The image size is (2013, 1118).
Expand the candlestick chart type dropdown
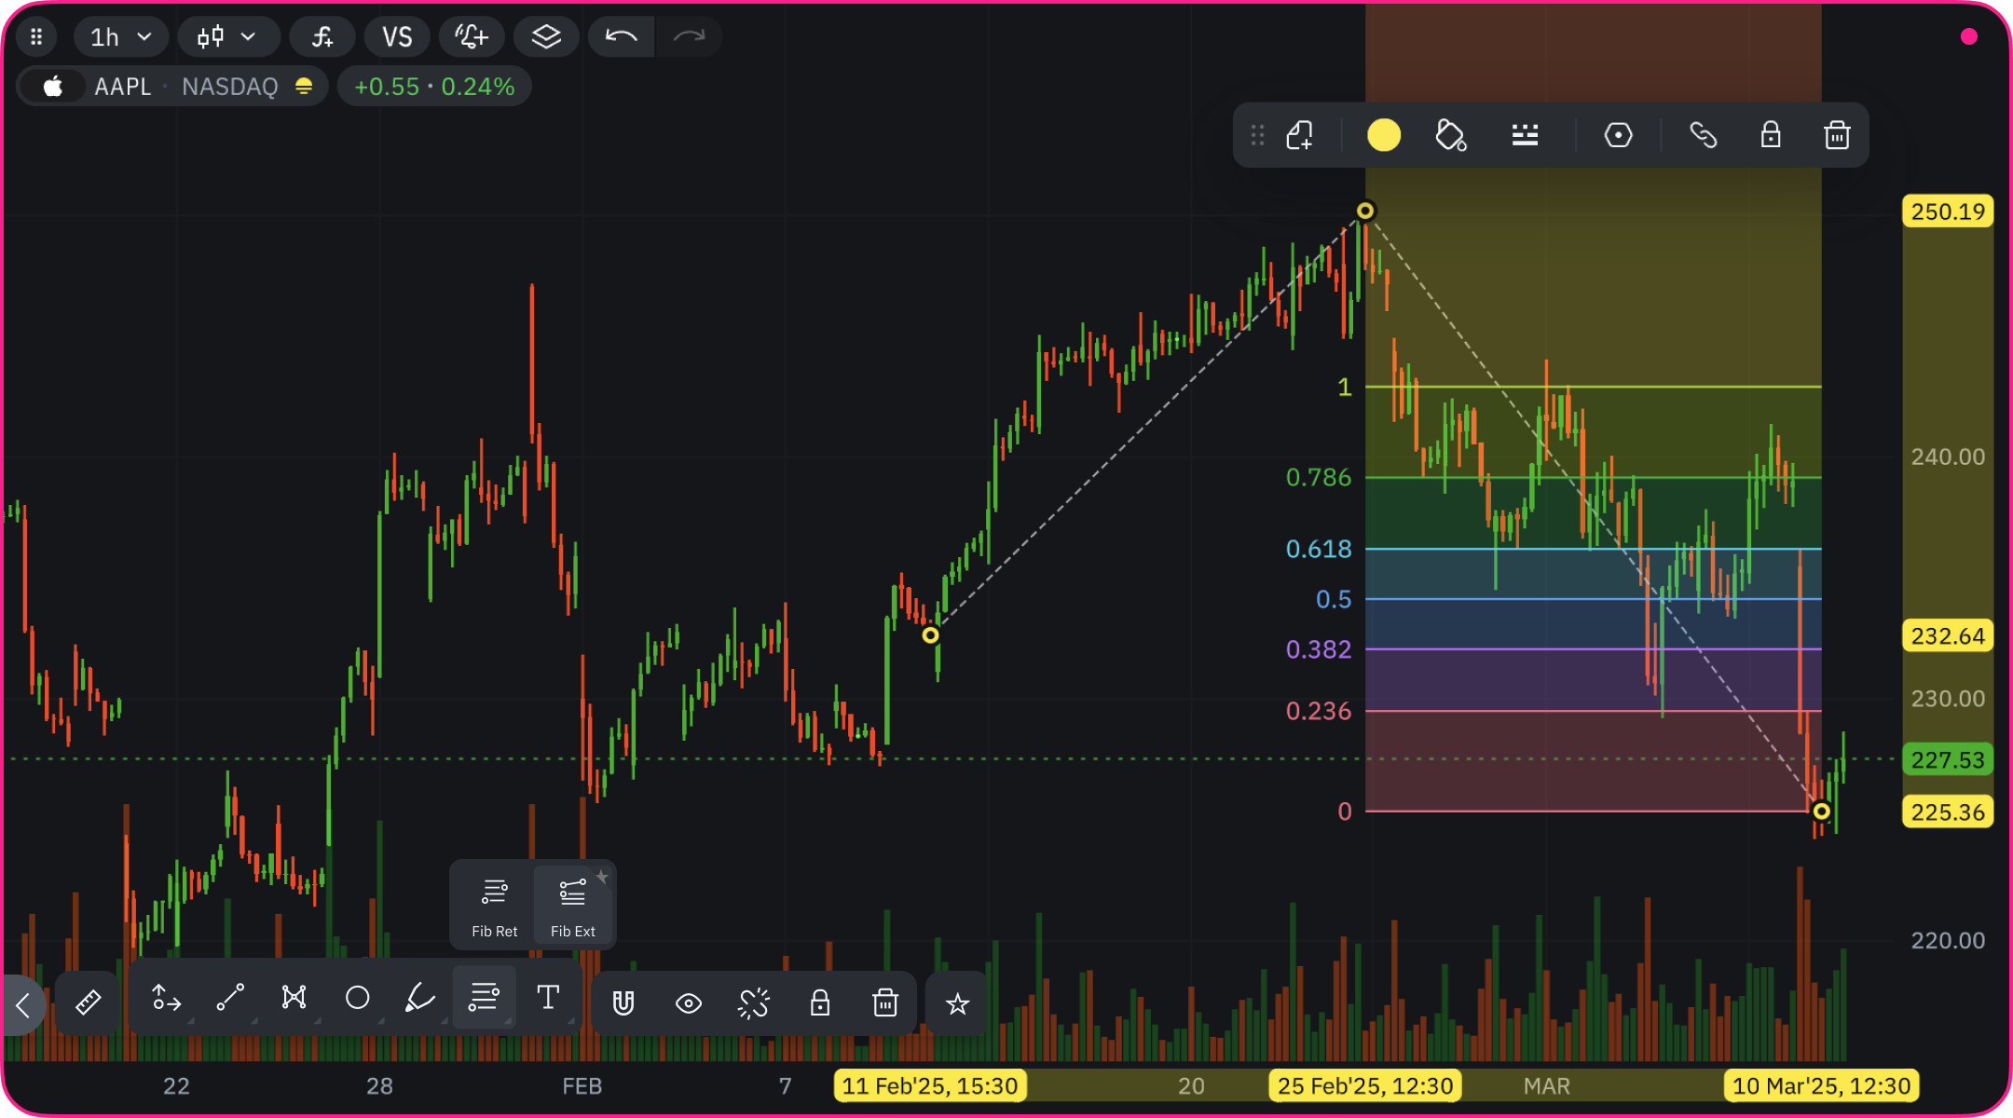point(226,37)
